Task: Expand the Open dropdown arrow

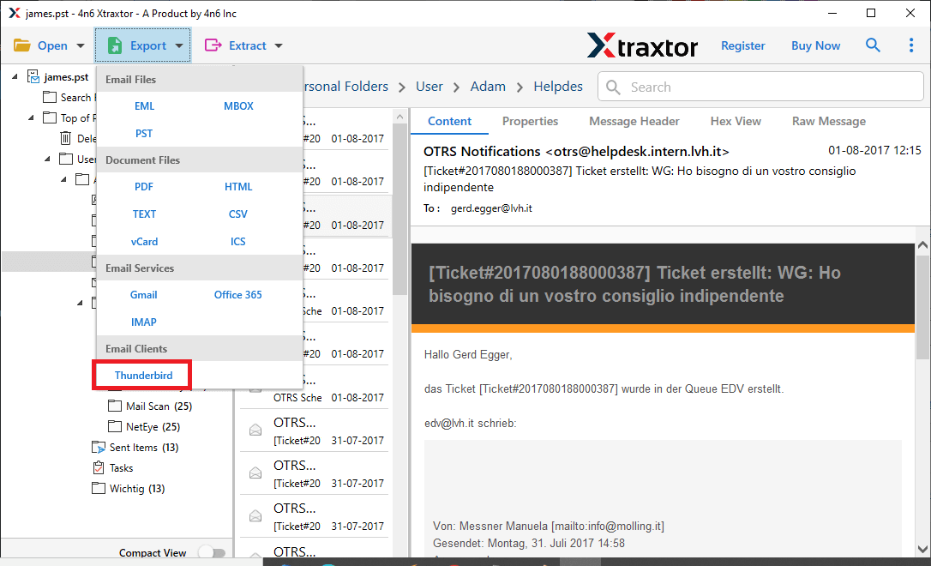Action: point(81,45)
